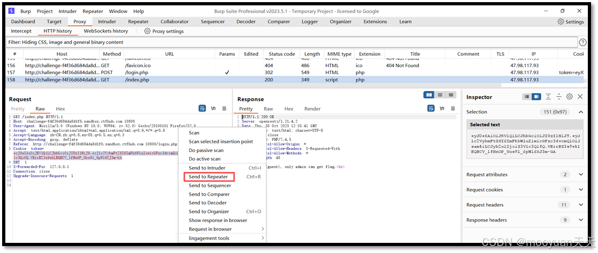Switch to WebSockets history sub-tab
This screenshot has height=253, width=598.
[x=106, y=31]
